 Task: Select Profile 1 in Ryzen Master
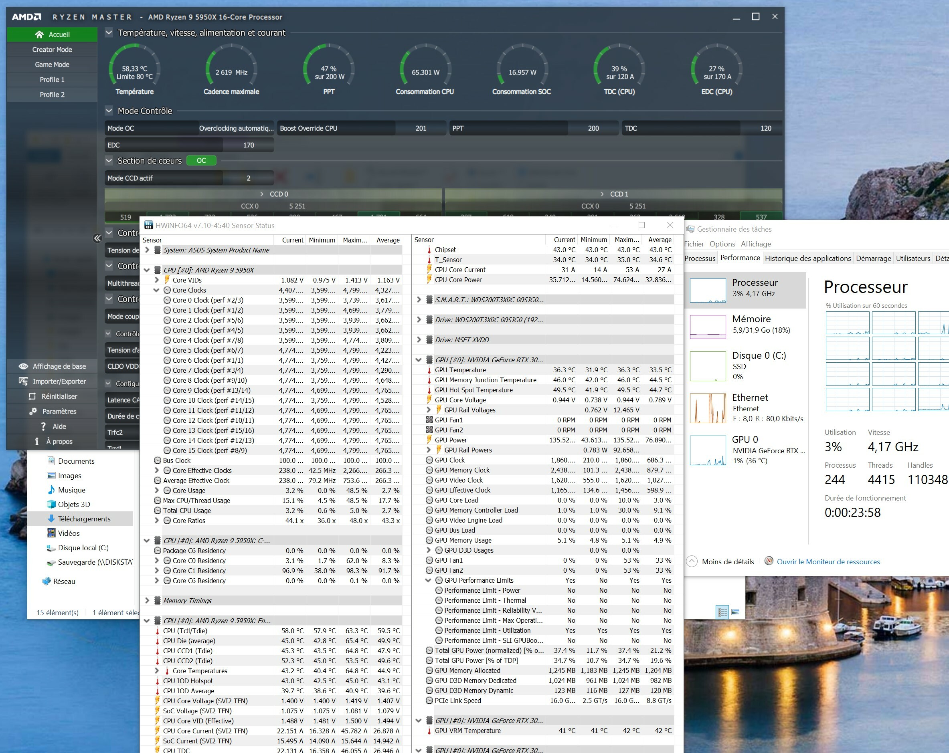[x=52, y=80]
